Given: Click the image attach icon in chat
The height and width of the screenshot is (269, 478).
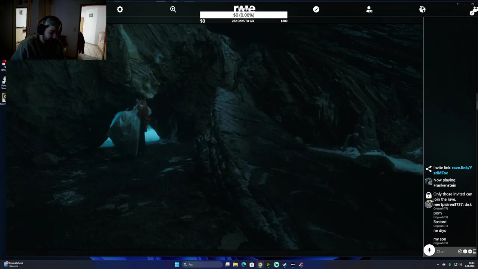Looking at the screenshot, I should pos(475,251).
